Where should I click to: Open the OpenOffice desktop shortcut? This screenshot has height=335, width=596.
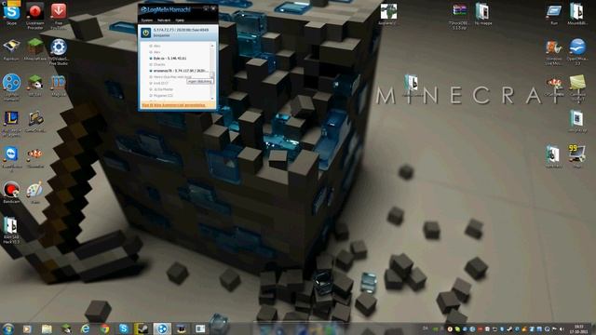tap(577, 51)
